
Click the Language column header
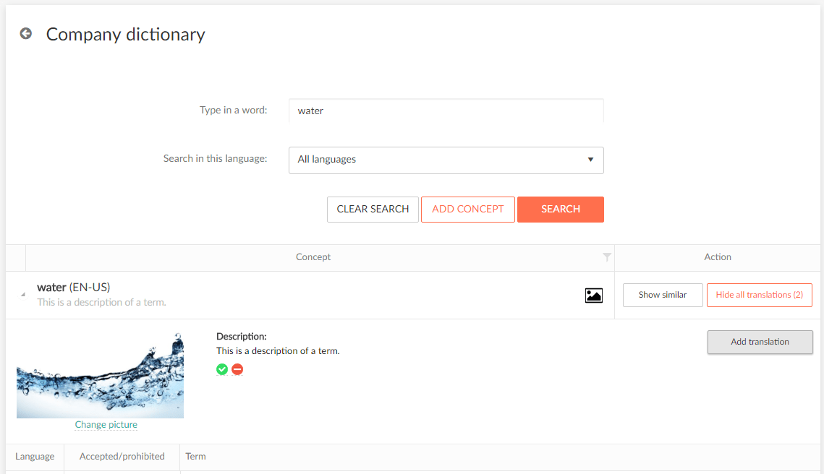(35, 457)
